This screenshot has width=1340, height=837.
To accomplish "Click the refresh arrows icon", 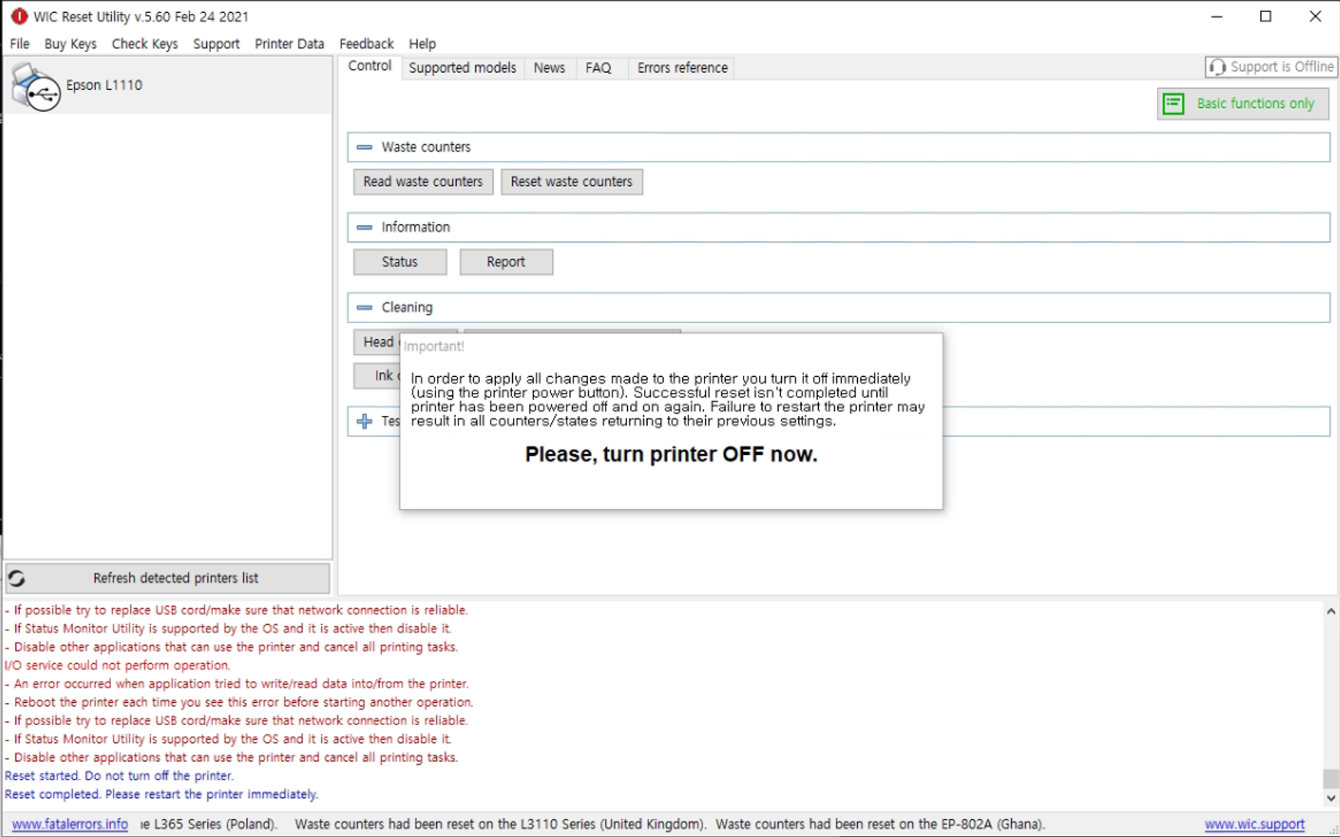I will pyautogui.click(x=17, y=579).
